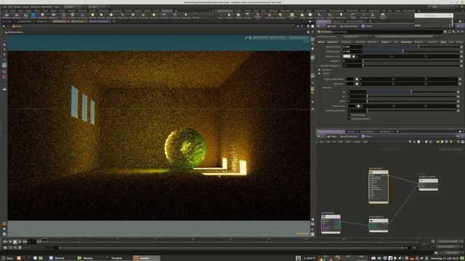Open the network editor Tools menu

click(348, 142)
